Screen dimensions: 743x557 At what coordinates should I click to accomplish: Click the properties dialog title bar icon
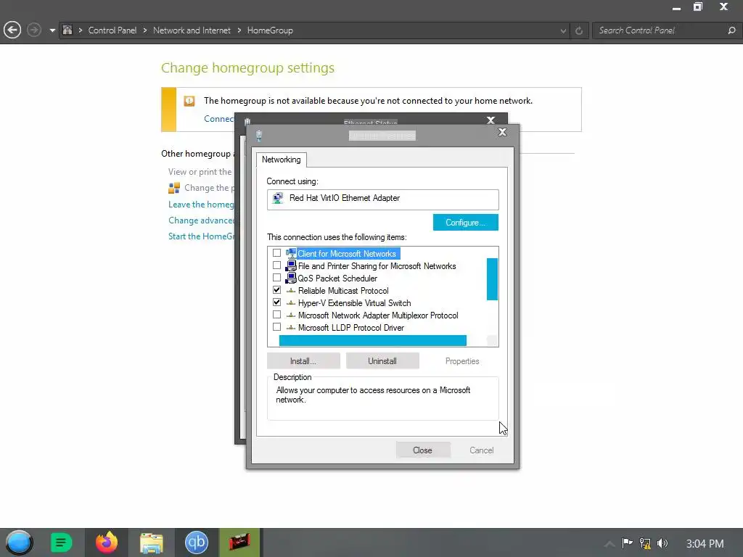[259, 136]
